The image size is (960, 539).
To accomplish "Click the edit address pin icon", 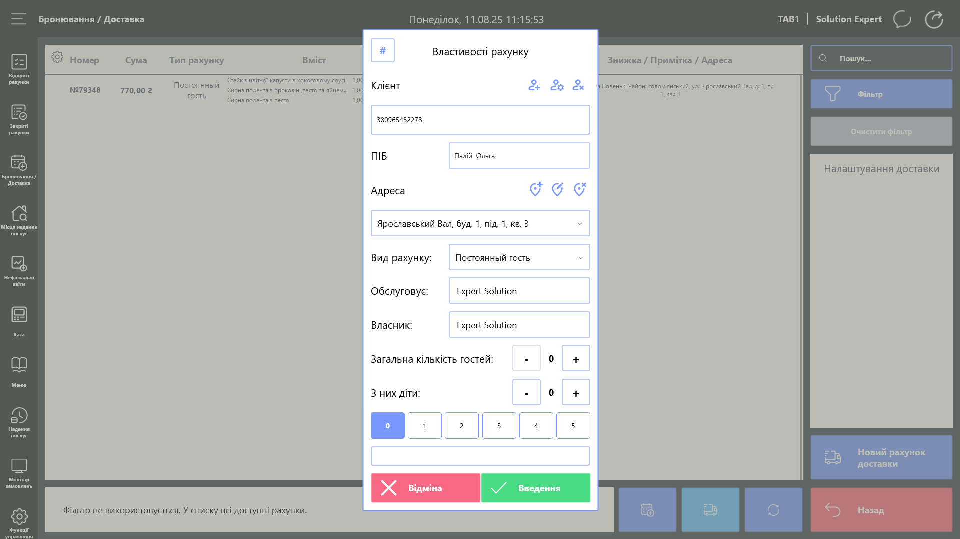I will [x=557, y=189].
